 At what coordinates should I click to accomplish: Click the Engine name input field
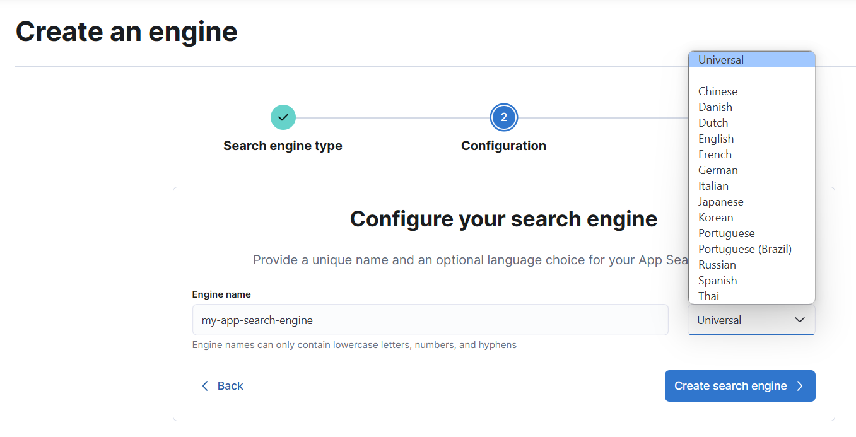click(430, 320)
